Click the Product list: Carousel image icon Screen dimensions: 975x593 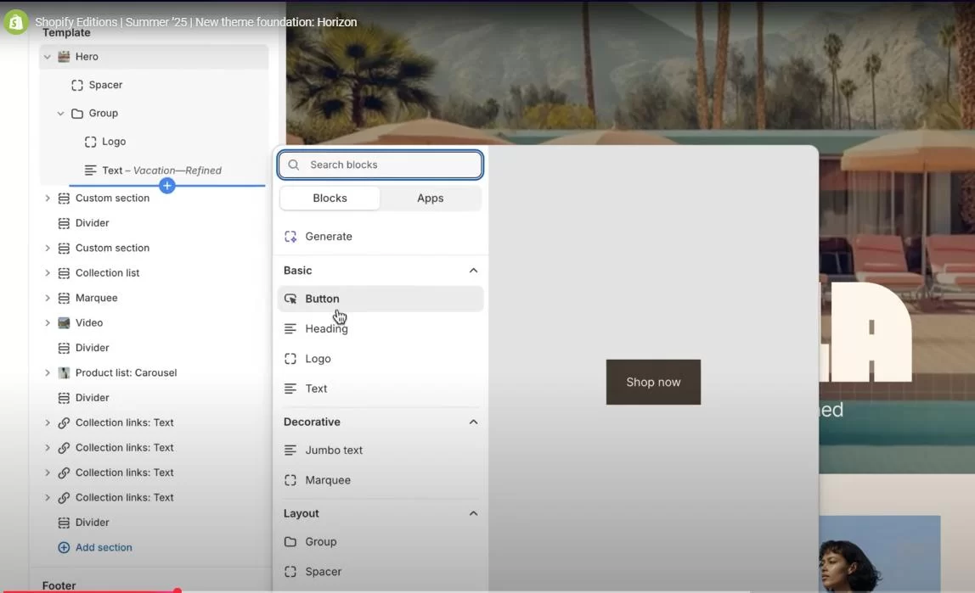64,372
